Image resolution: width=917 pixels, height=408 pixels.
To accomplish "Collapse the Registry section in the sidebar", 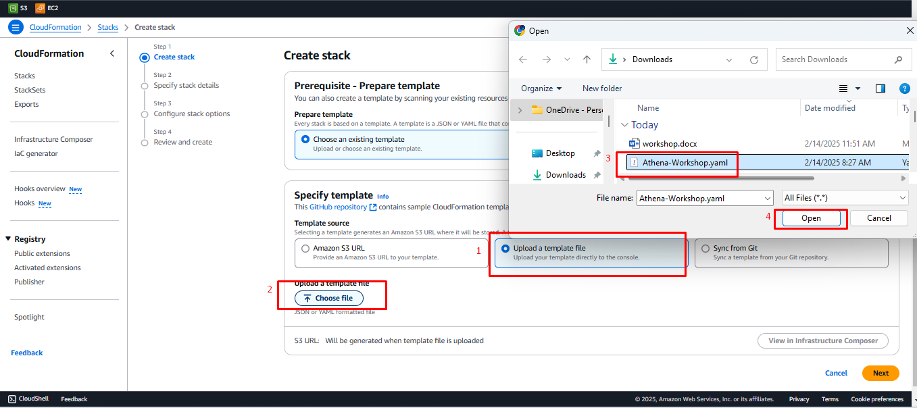I will (8, 239).
